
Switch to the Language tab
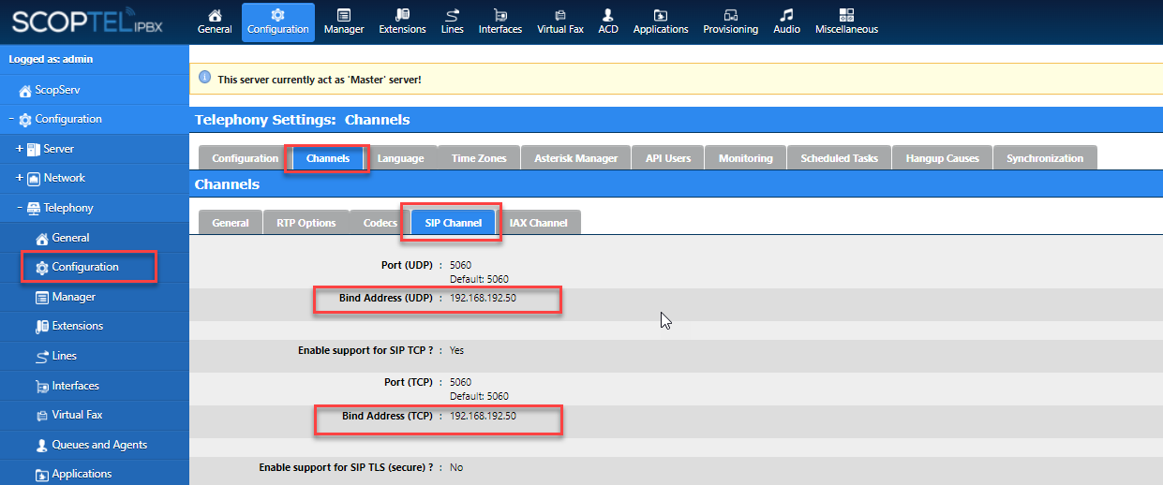click(x=400, y=158)
